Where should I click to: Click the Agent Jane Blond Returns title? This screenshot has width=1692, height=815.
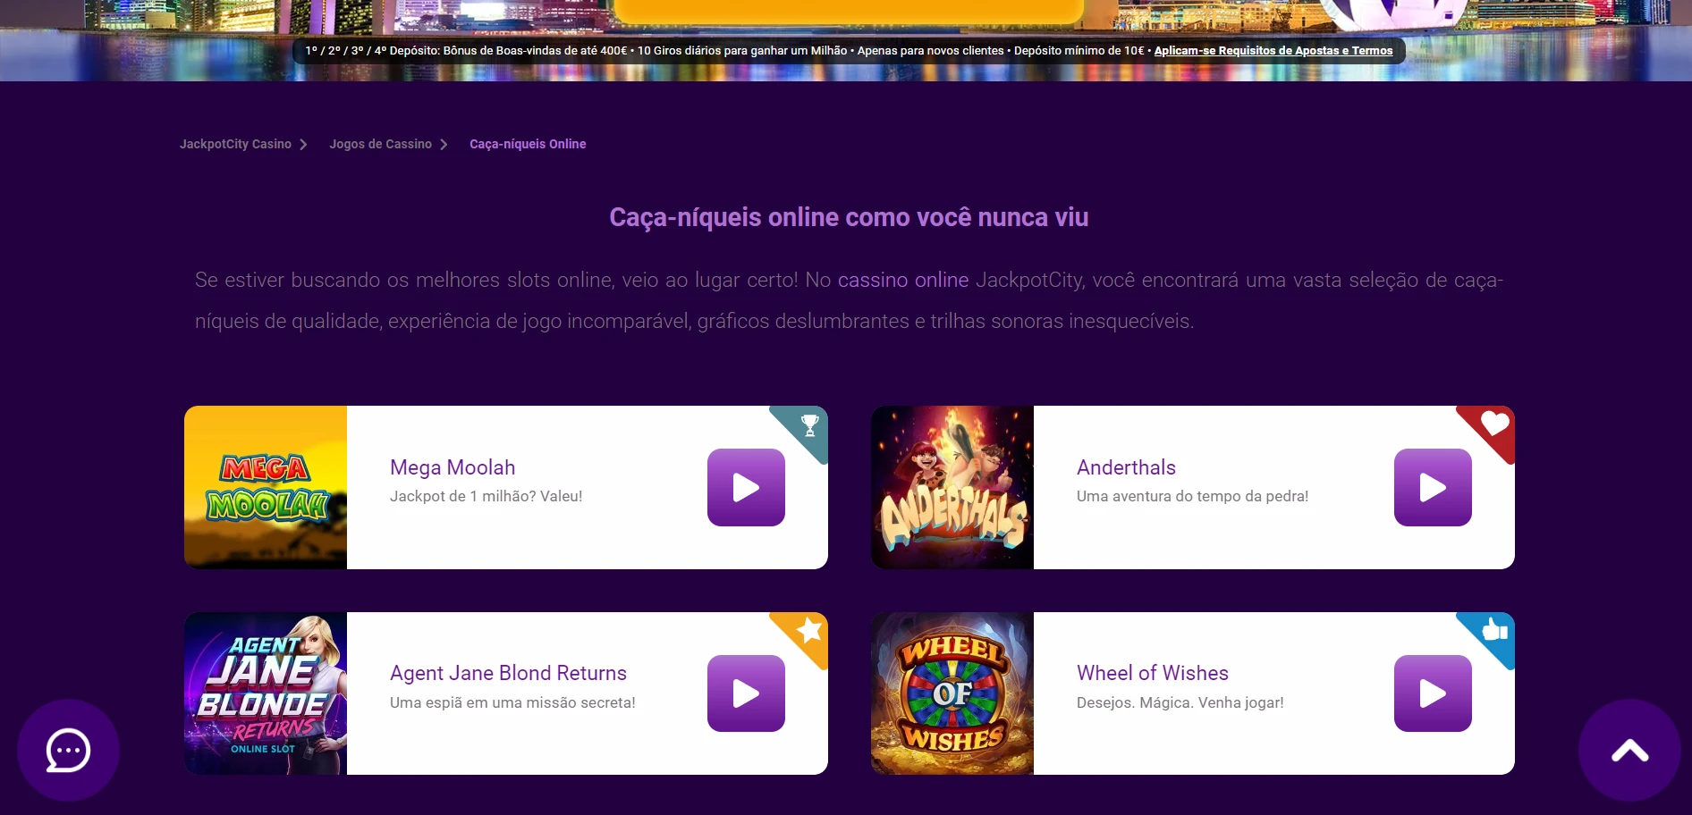[508, 673]
